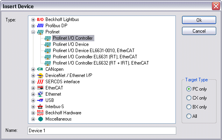This screenshot has width=222, height=140.
Task: Expand the Beckhoff Lightbus node
Action: click(33, 19)
